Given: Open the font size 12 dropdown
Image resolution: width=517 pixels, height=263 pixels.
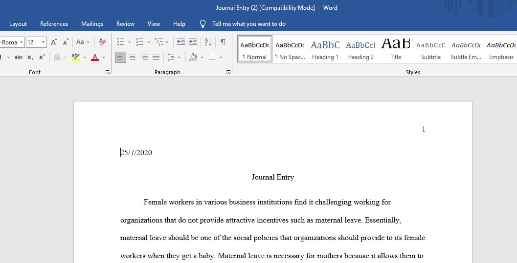Looking at the screenshot, I should click(43, 42).
